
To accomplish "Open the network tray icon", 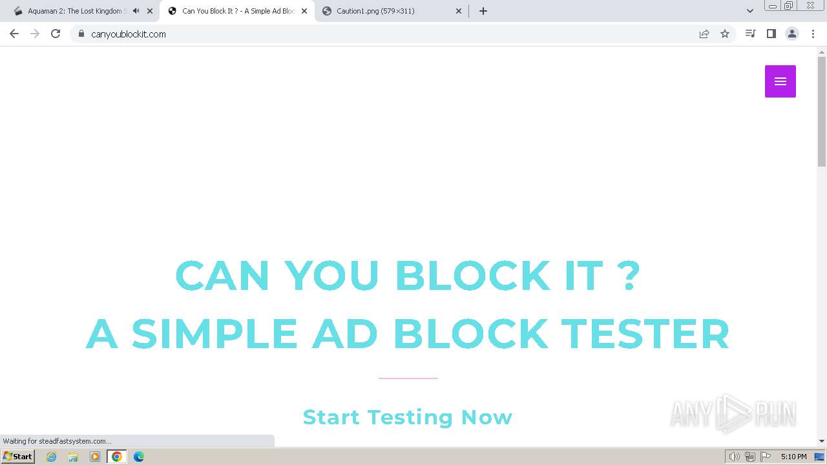I will pos(750,457).
